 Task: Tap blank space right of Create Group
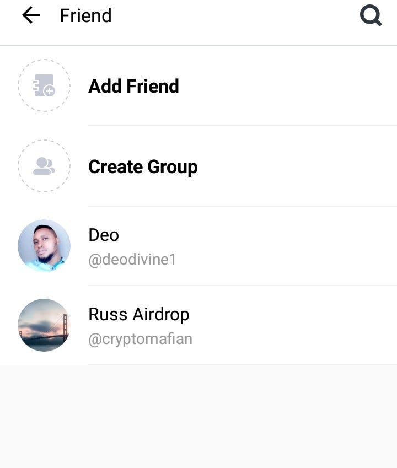point(298,166)
